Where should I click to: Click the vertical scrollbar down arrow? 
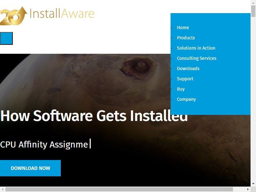[253, 184]
